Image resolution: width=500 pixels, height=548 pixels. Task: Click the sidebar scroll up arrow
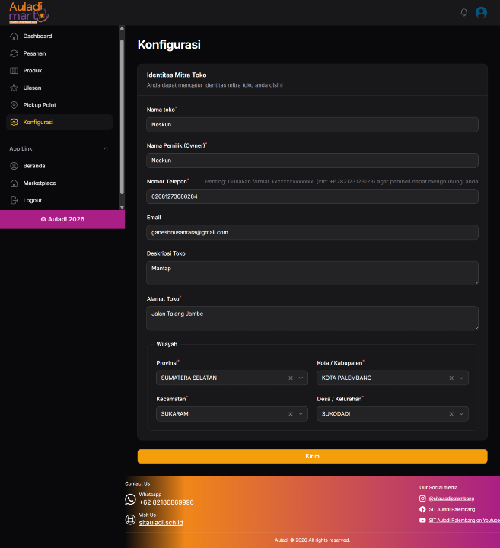(x=122, y=28)
